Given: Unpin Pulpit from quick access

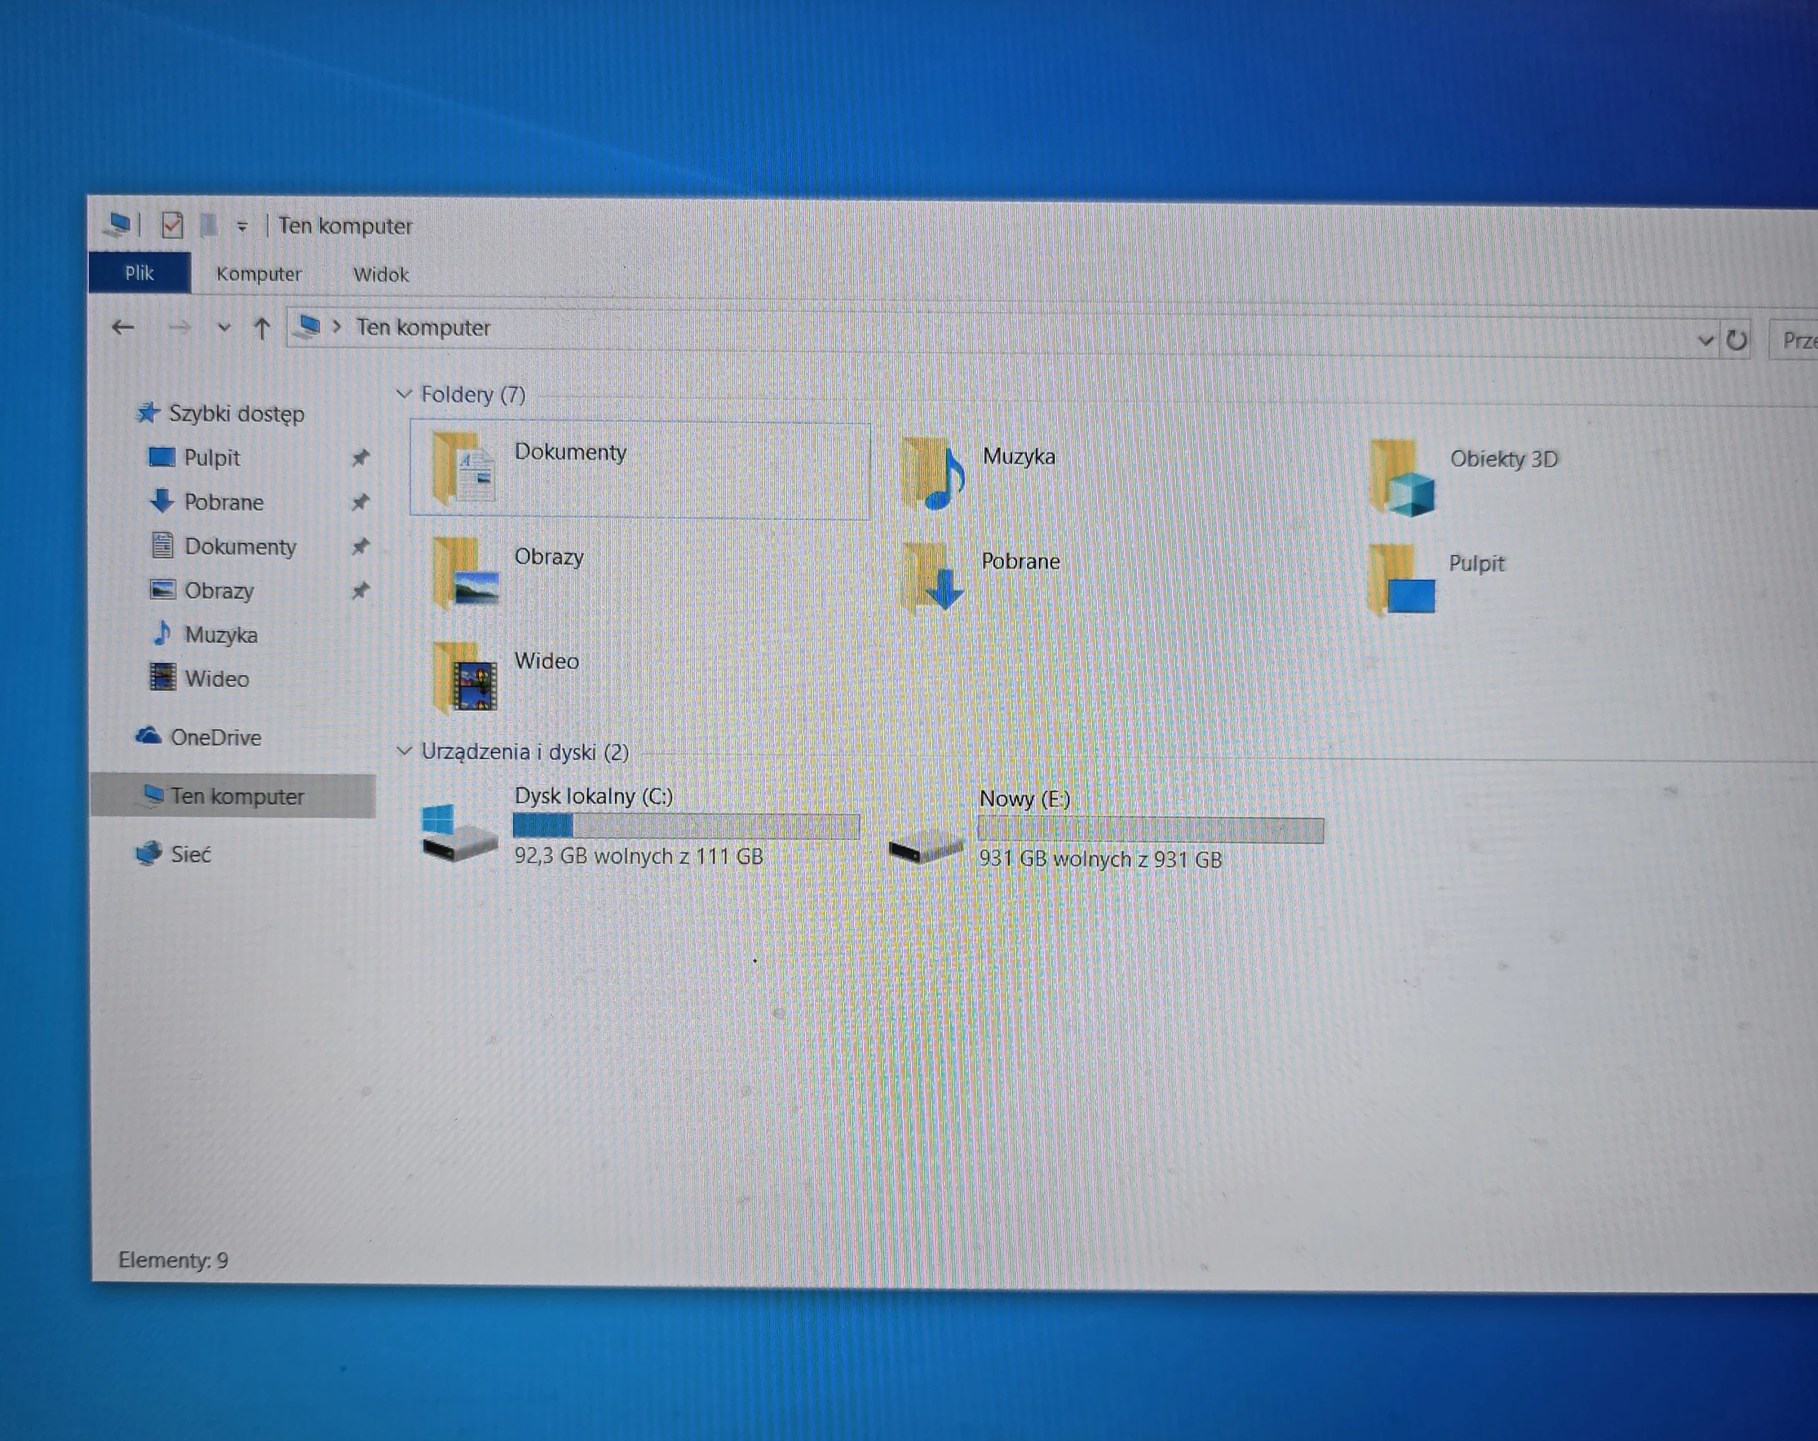Looking at the screenshot, I should click(x=360, y=458).
